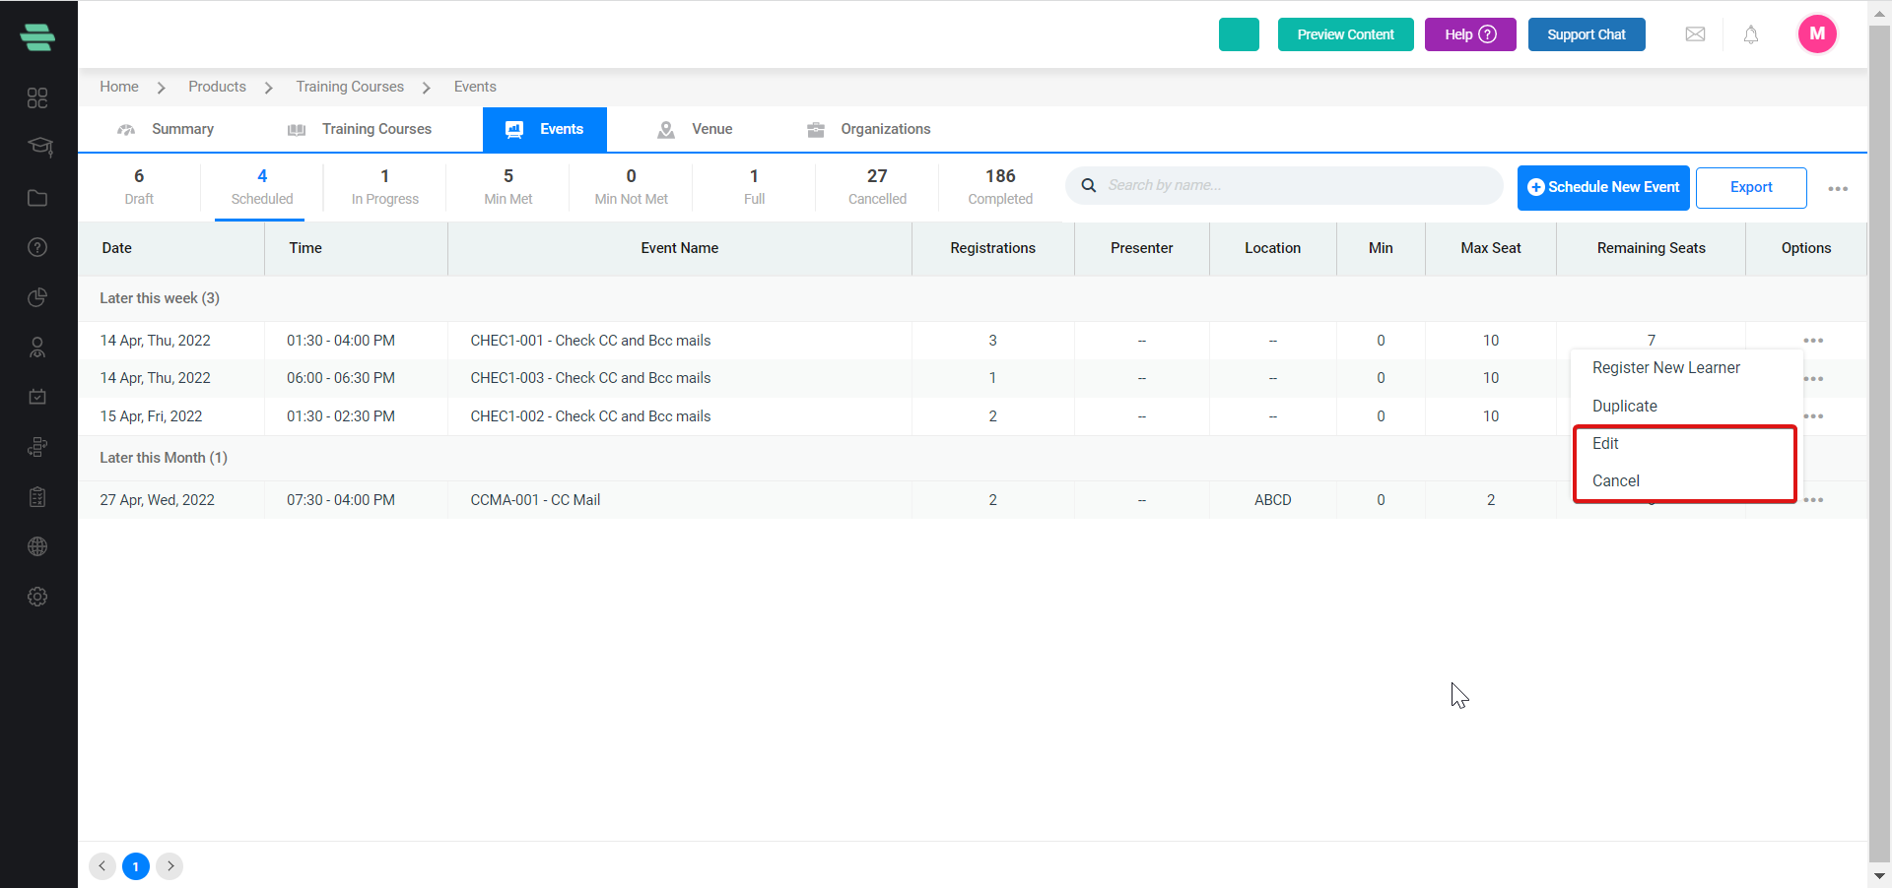
Task: Select the Events tab
Action: tap(544, 129)
